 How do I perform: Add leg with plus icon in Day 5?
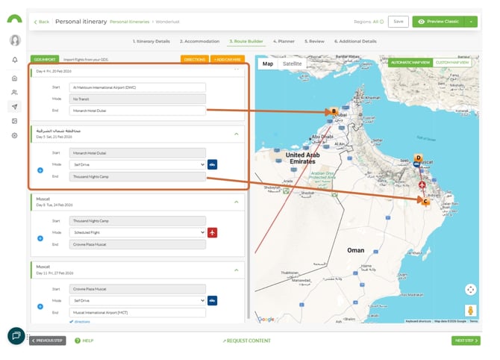pyautogui.click(x=40, y=170)
